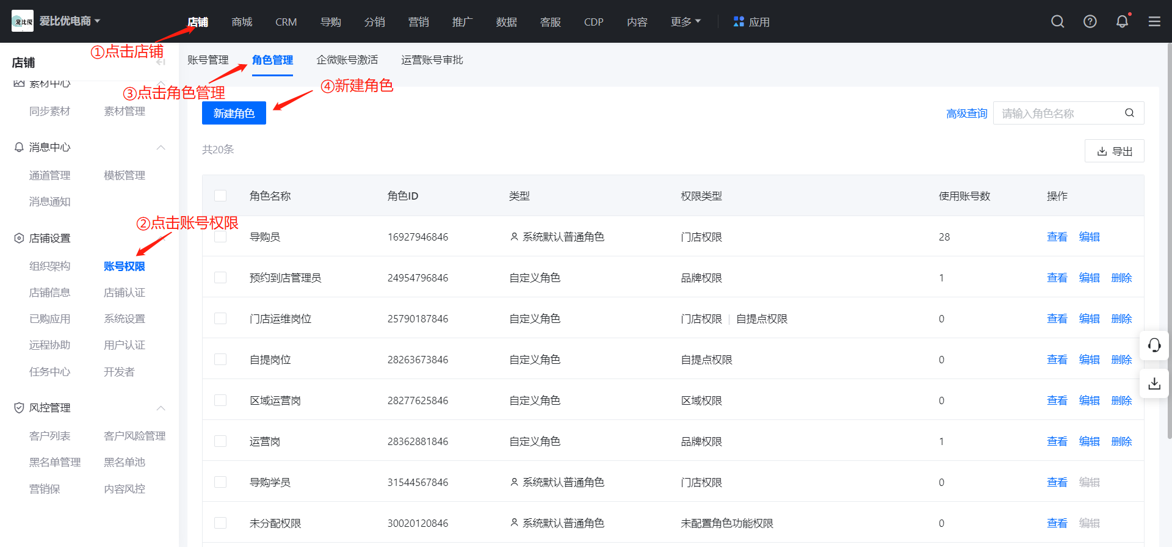Viewport: 1172px width, 547px height.
Task: Expand the 更多 menu dropdown
Action: pos(685,22)
